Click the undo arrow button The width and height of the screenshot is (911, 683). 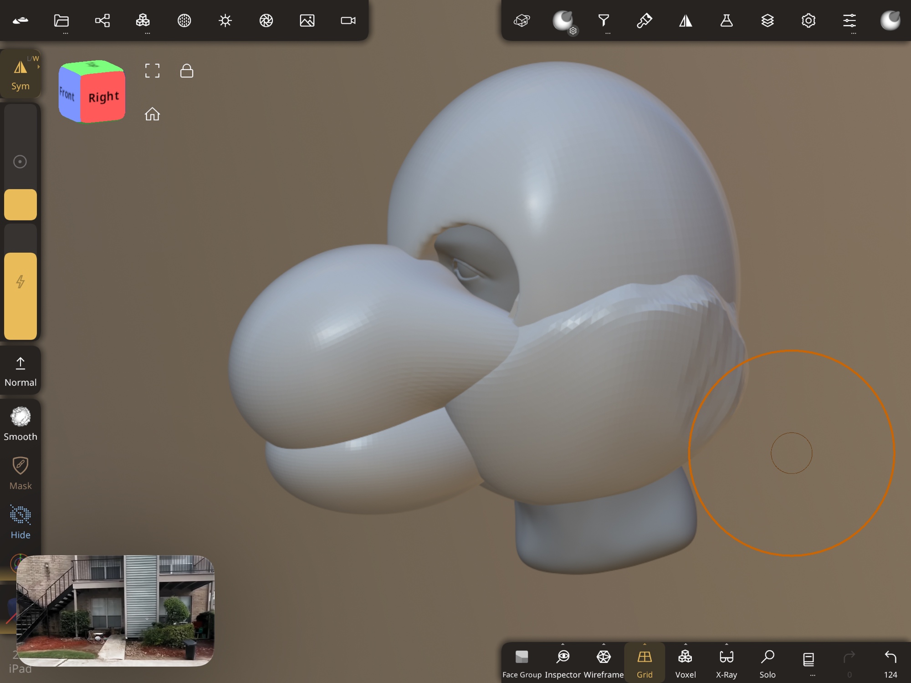coord(890,658)
